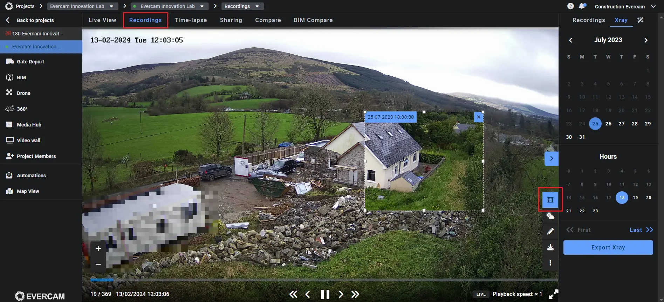Screen dimensions: 664x302
Task: Click the weather icon in the toolbar
Action: coord(550,216)
